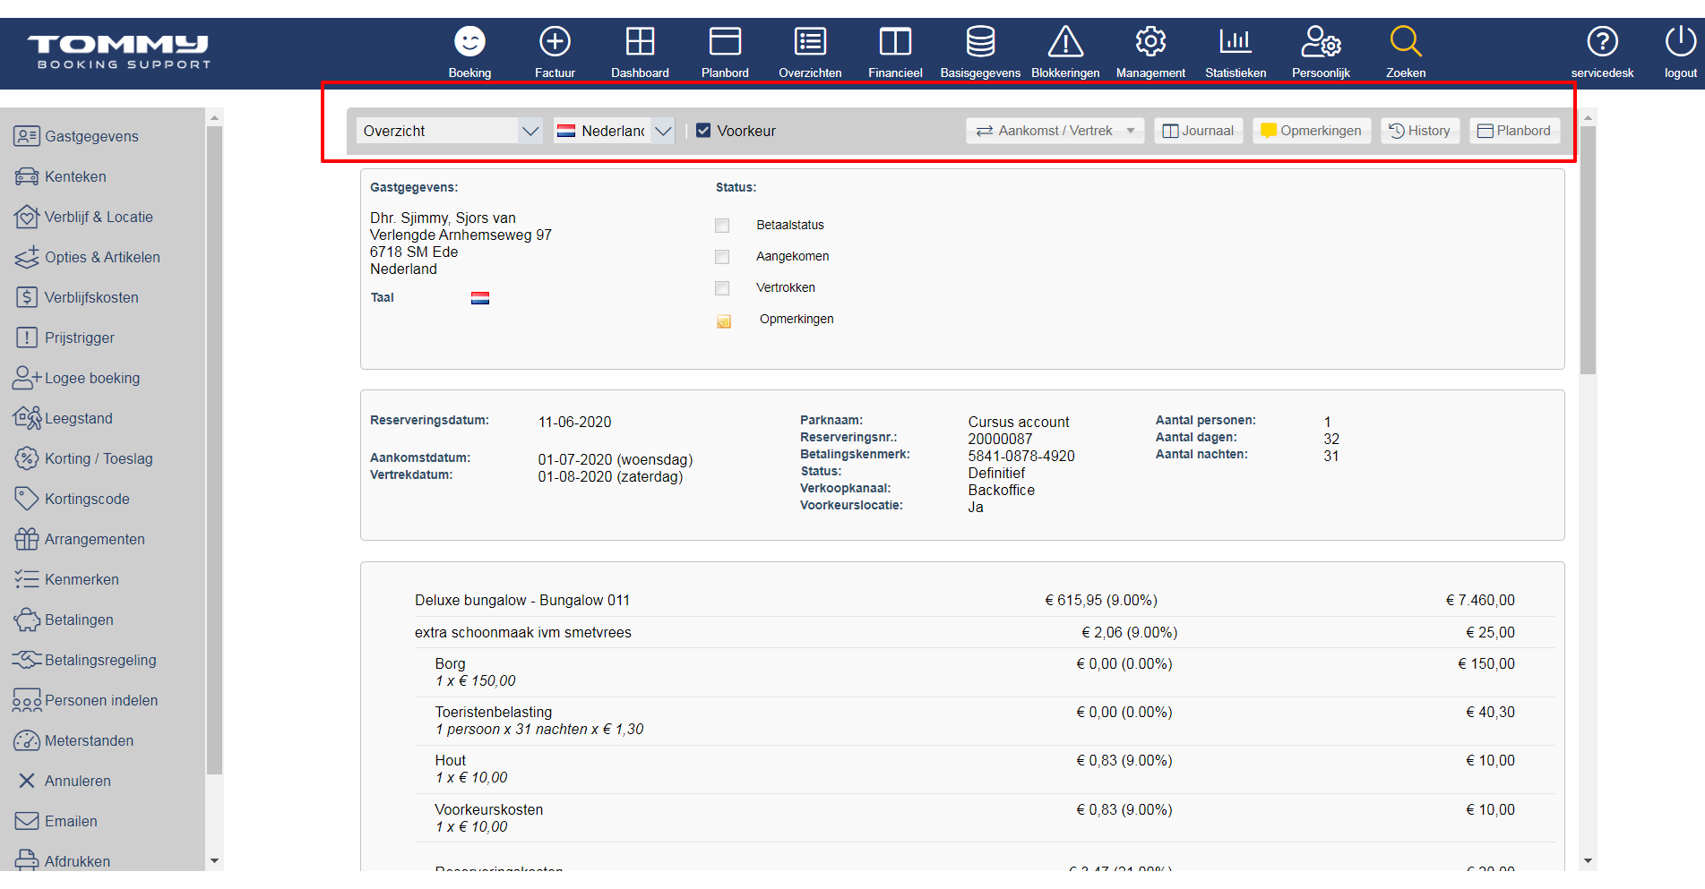Click the Korting / Toeslag icon
1705x889 pixels.
point(27,458)
